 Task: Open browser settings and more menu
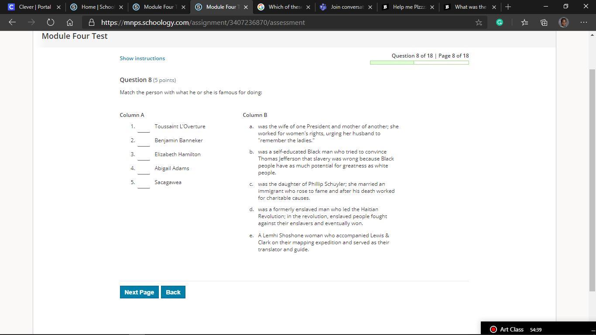(584, 22)
